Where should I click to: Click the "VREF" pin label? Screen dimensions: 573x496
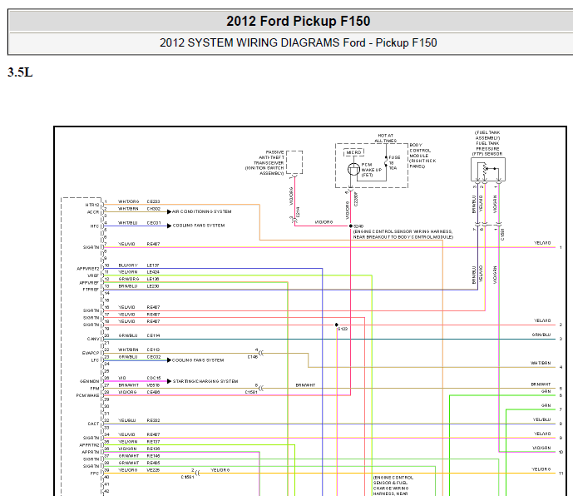pyautogui.click(x=93, y=275)
